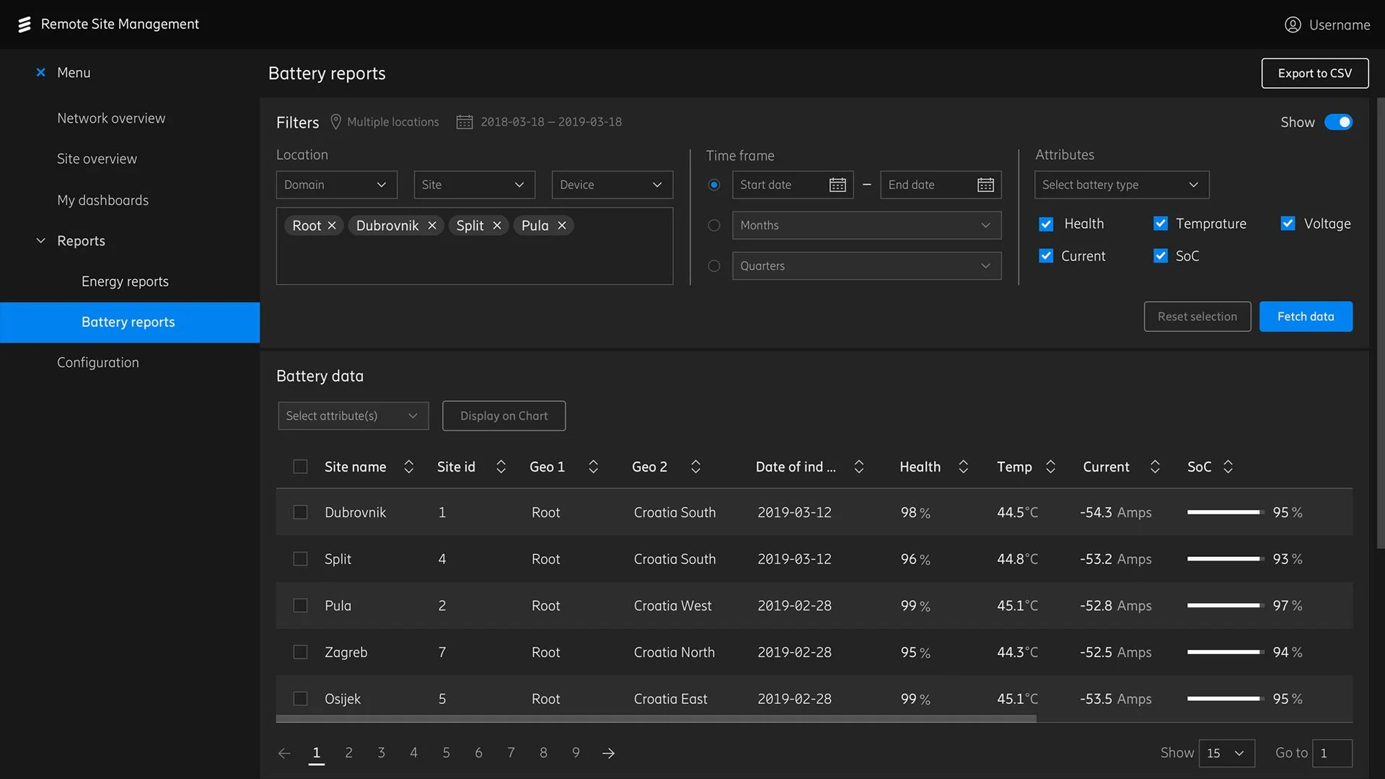Uncheck the Voltage attribute checkbox
This screenshot has height=779, width=1385.
coord(1288,224)
